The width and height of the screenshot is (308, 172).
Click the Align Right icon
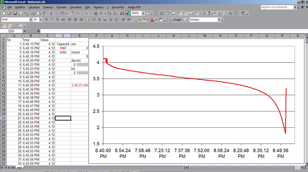tap(81, 20)
